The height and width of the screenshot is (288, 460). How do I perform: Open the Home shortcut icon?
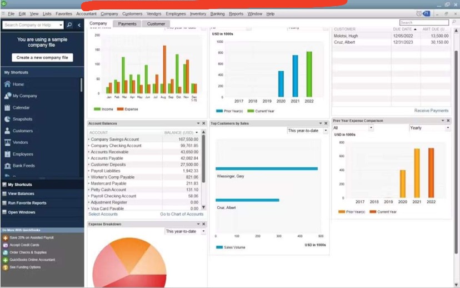coord(7,85)
